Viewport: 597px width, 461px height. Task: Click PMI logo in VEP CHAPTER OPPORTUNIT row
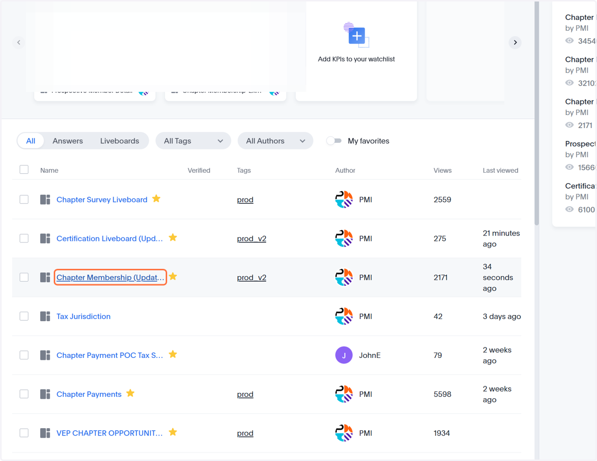click(344, 433)
